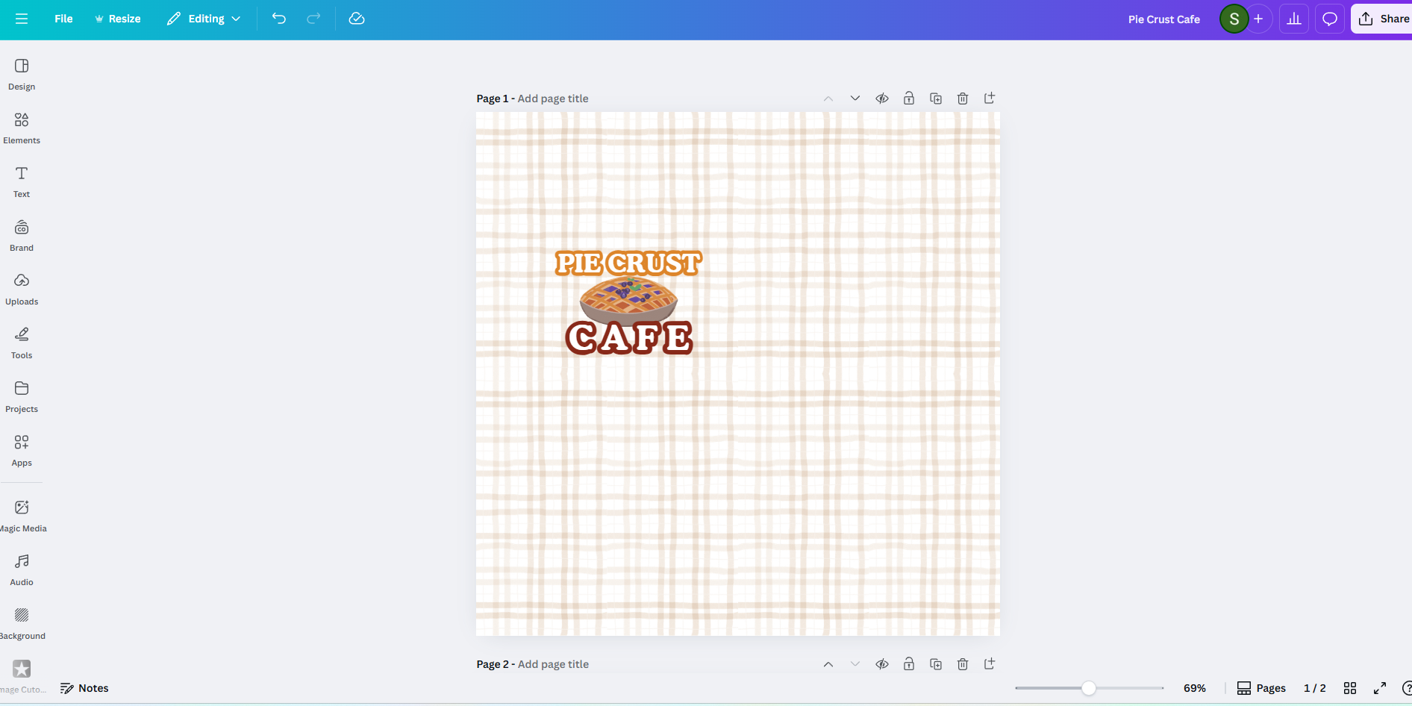Open the Brand panel
The height and width of the screenshot is (706, 1412).
click(22, 236)
